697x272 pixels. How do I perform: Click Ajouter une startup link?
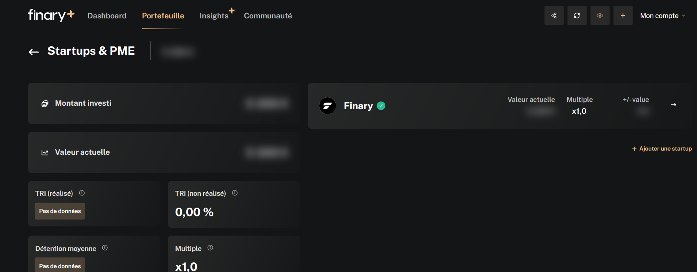662,149
